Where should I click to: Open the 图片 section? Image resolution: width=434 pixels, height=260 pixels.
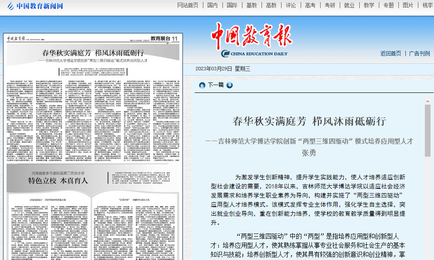407,5
